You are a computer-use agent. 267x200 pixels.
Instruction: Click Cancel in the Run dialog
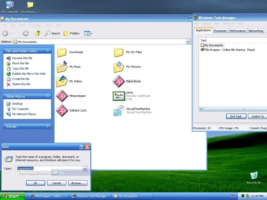[57, 183]
